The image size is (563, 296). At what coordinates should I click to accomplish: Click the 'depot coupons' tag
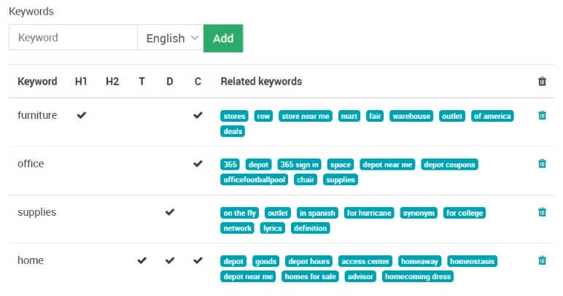pyautogui.click(x=449, y=165)
